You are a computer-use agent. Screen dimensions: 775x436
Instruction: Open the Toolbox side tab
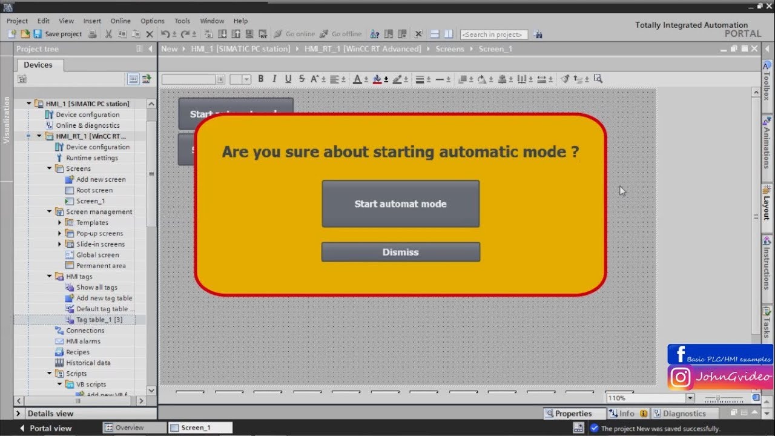767,81
